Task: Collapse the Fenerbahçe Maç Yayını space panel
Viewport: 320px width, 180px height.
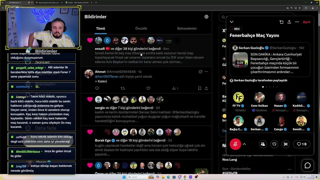Action: coord(232,22)
